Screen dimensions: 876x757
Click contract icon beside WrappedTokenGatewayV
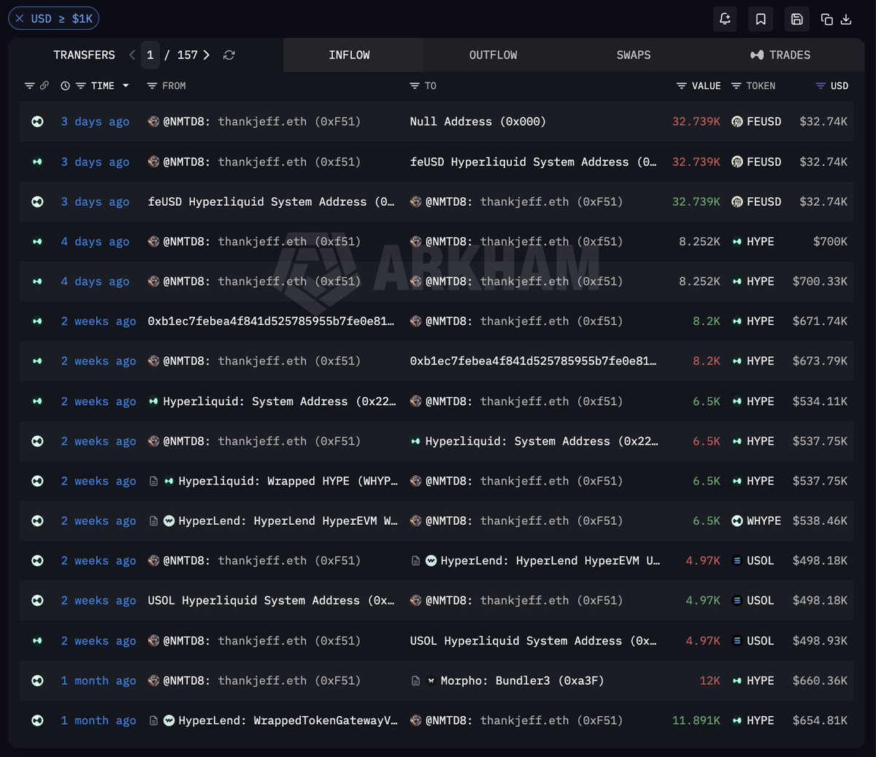pyautogui.click(x=153, y=721)
